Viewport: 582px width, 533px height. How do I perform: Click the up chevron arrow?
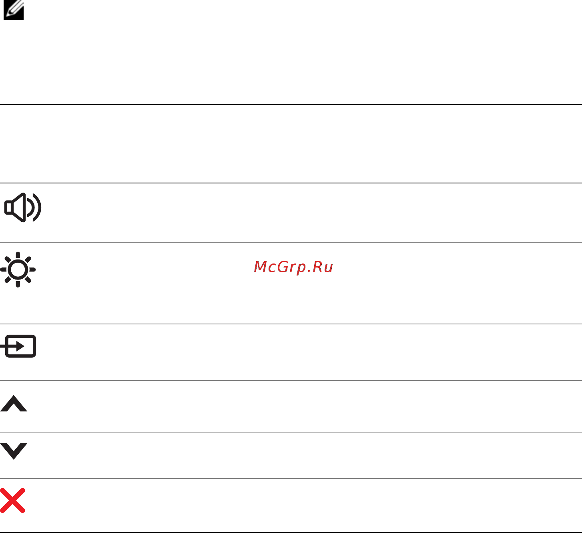tap(14, 404)
